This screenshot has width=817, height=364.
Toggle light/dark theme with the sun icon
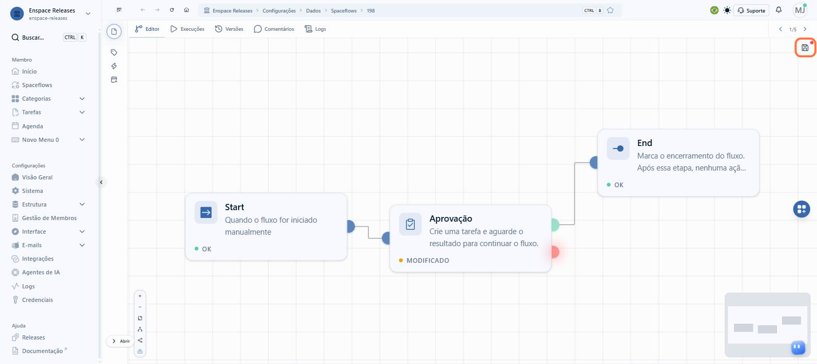[727, 10]
